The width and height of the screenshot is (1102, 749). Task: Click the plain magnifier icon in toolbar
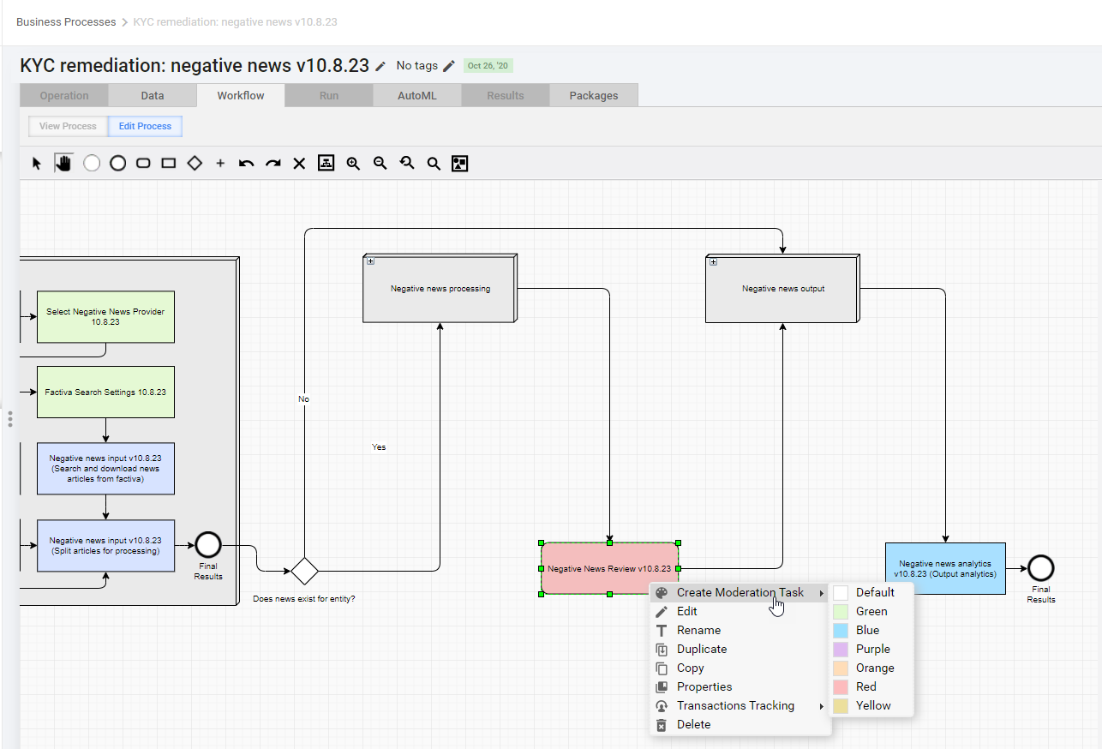434,163
